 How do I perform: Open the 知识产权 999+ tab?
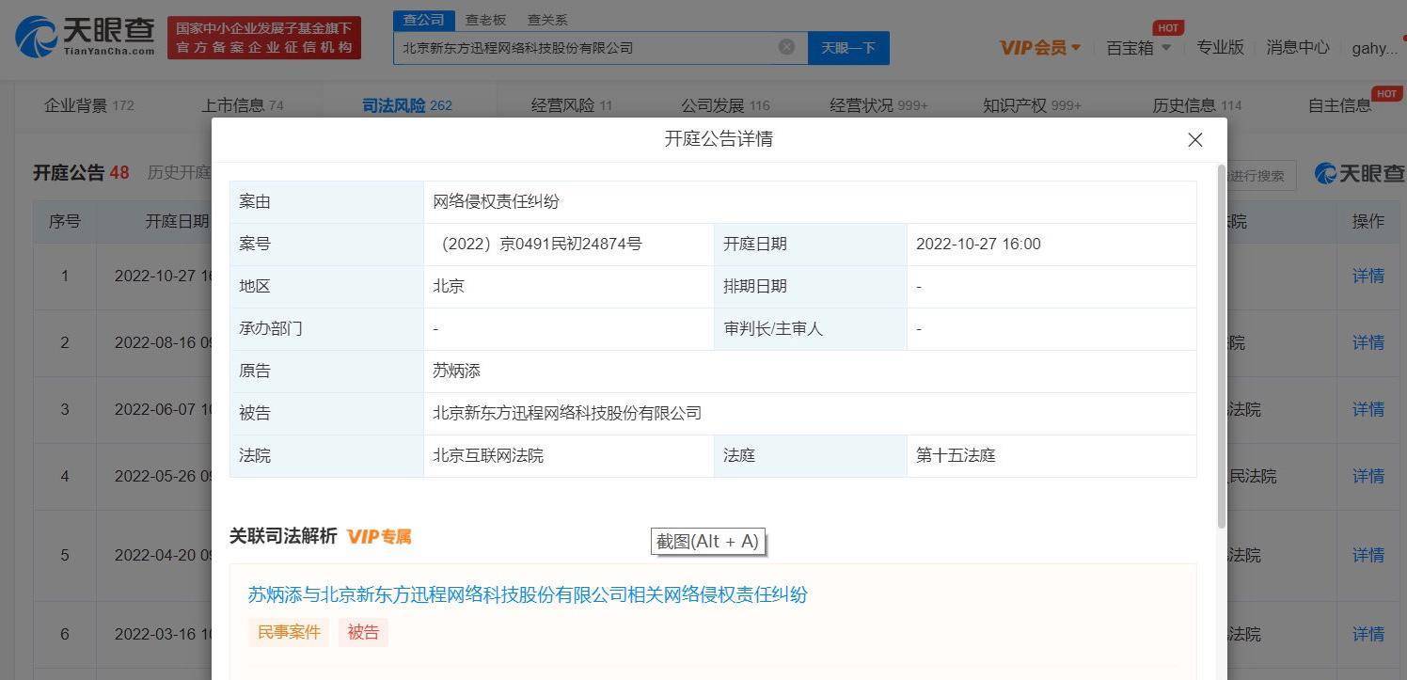[1032, 105]
